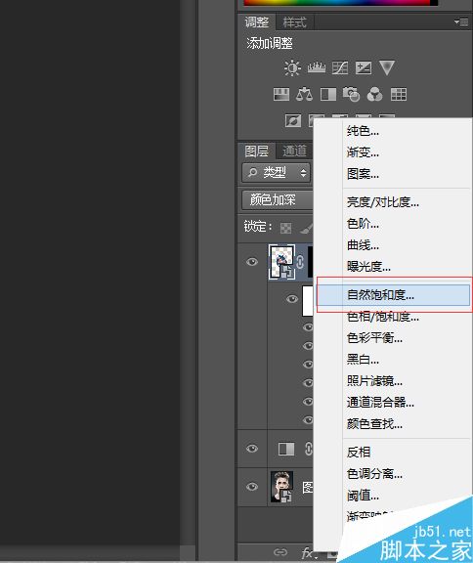Click the fx layer style icon
This screenshot has height=563, width=473.
click(x=307, y=552)
